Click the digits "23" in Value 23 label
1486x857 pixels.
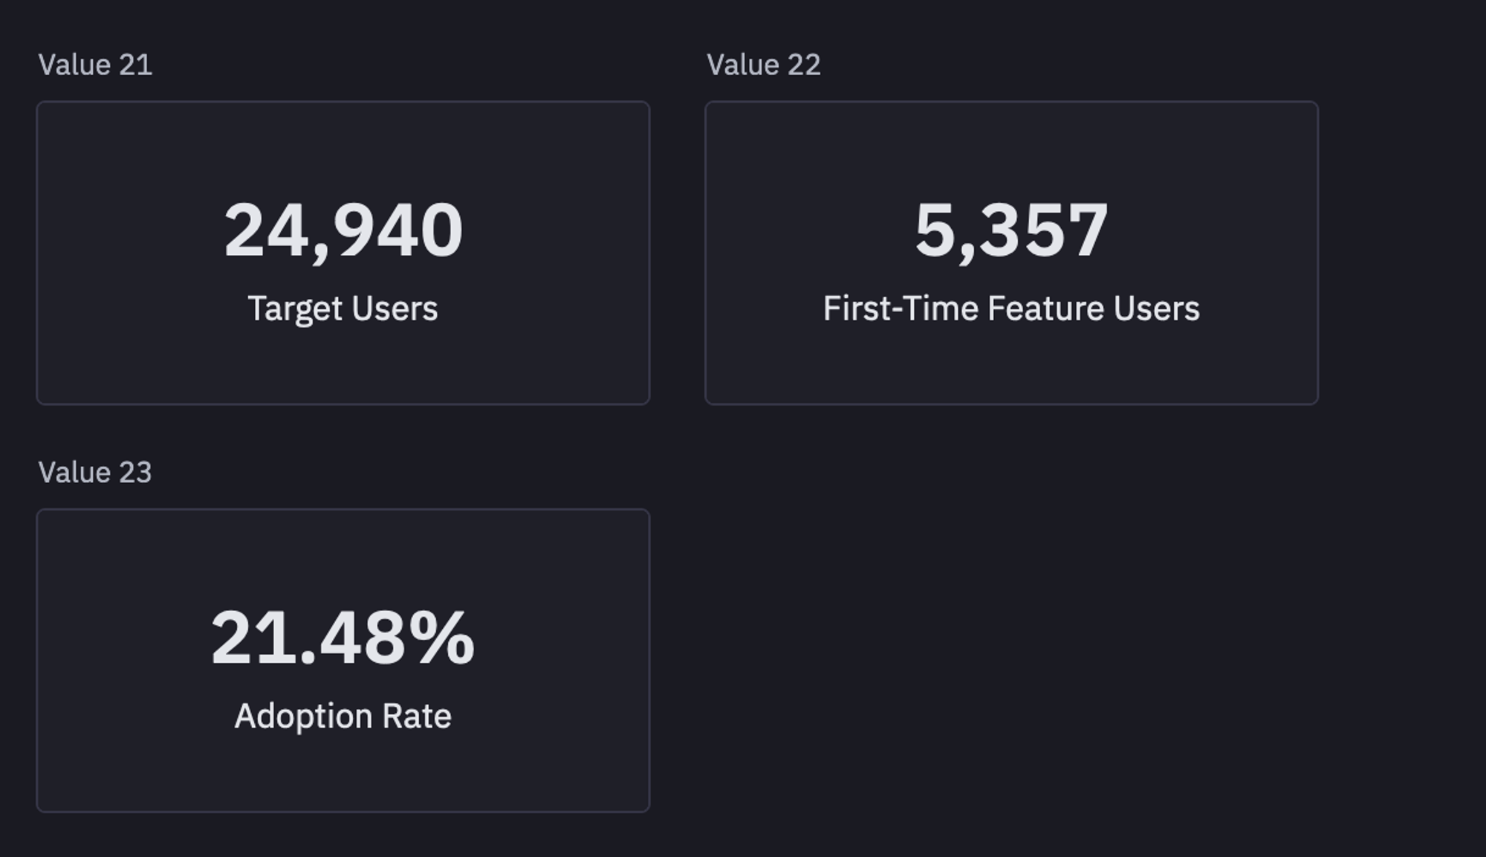click(135, 472)
